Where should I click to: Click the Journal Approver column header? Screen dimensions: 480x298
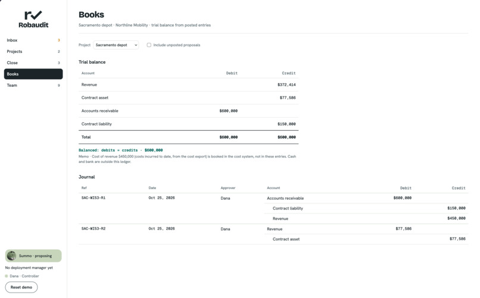(x=228, y=188)
